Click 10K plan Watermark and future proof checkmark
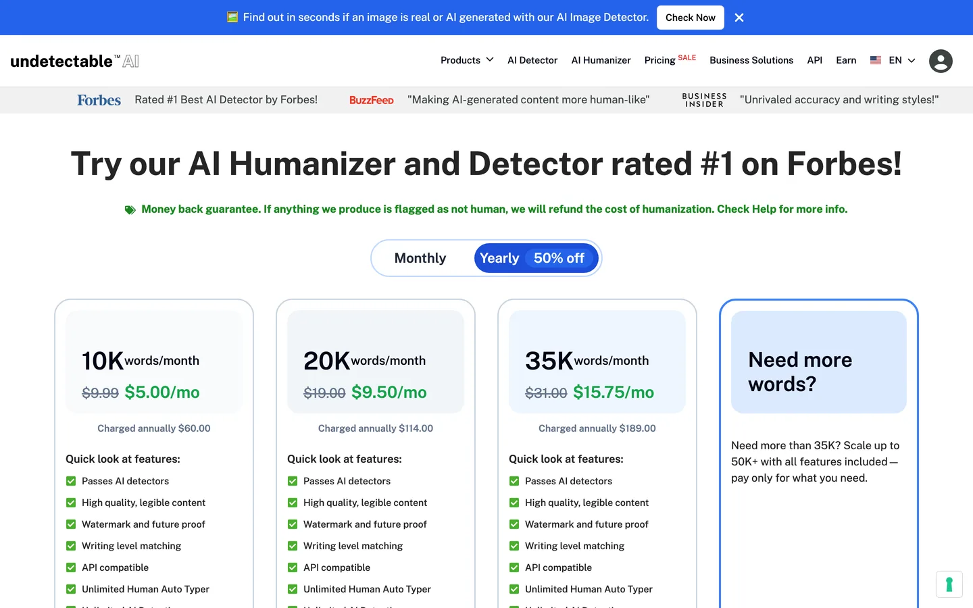The image size is (973, 608). pos(71,524)
